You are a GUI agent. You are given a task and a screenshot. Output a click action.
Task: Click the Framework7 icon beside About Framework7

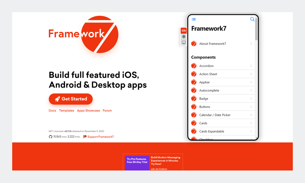(194, 44)
